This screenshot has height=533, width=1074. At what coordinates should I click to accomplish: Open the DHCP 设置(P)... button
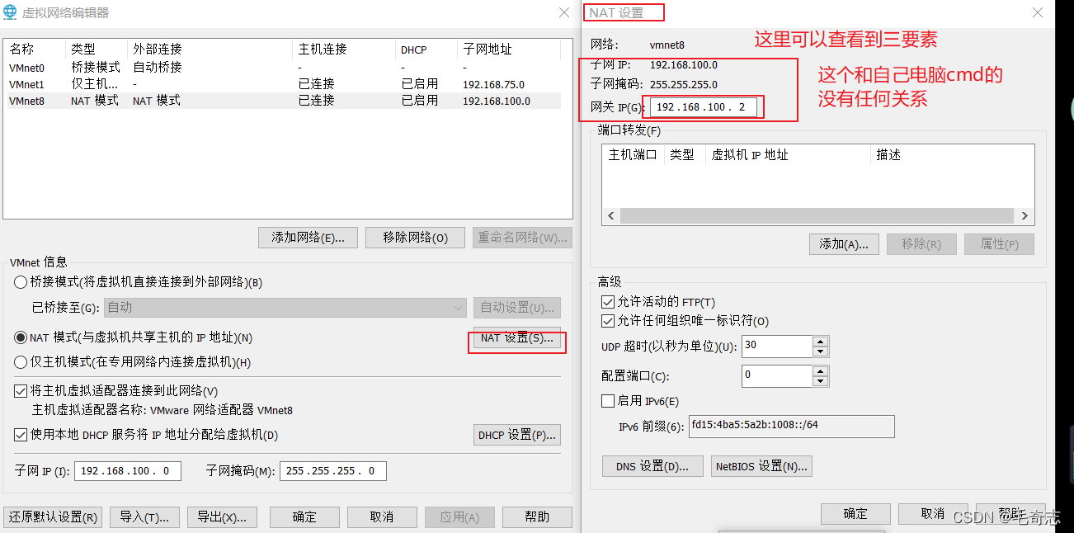[x=517, y=435]
